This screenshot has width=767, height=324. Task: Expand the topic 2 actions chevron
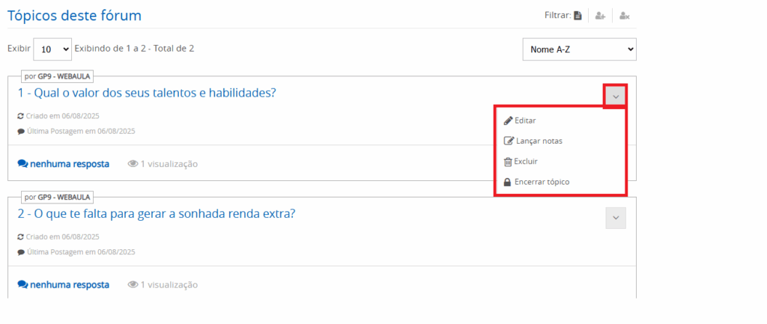coord(615,218)
